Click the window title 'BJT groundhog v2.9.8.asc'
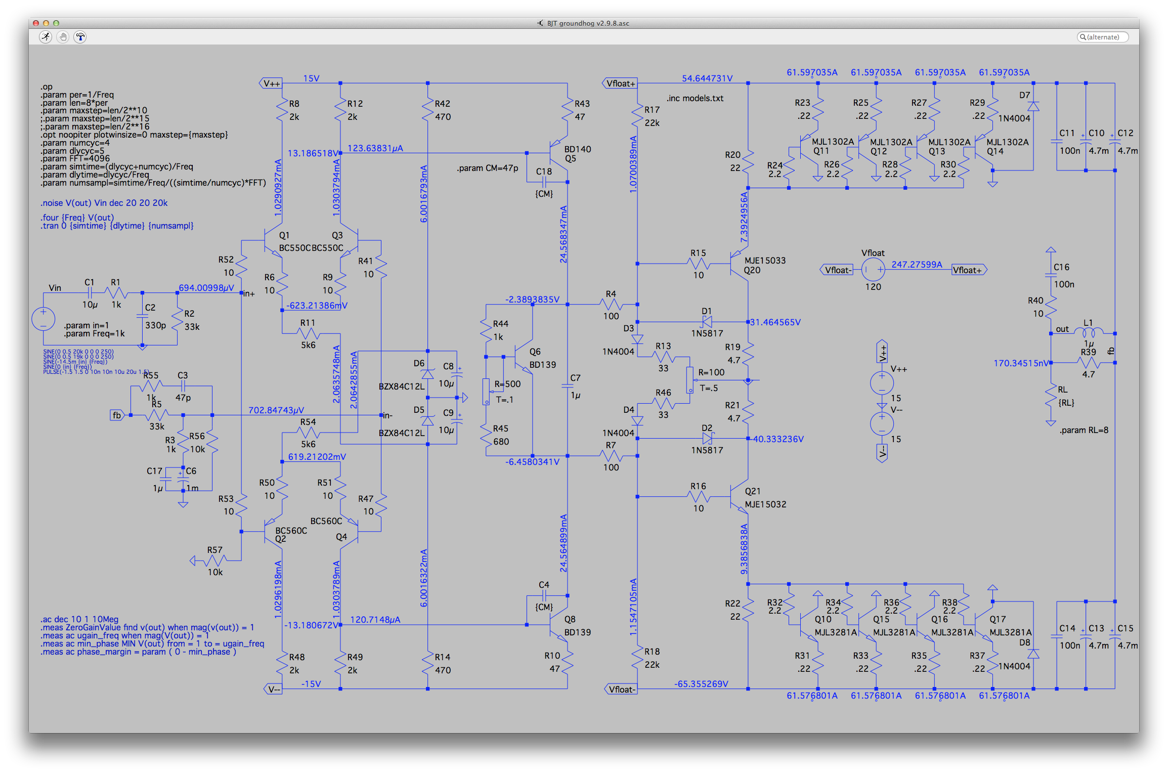Viewport: 1168px width, 773px height. tap(588, 23)
